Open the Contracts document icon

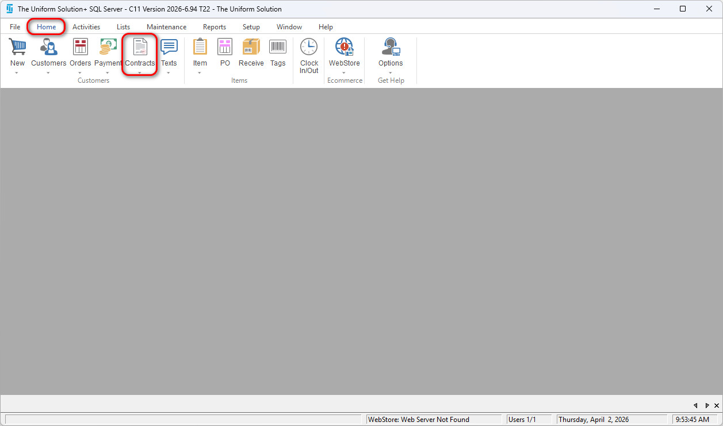point(140,47)
